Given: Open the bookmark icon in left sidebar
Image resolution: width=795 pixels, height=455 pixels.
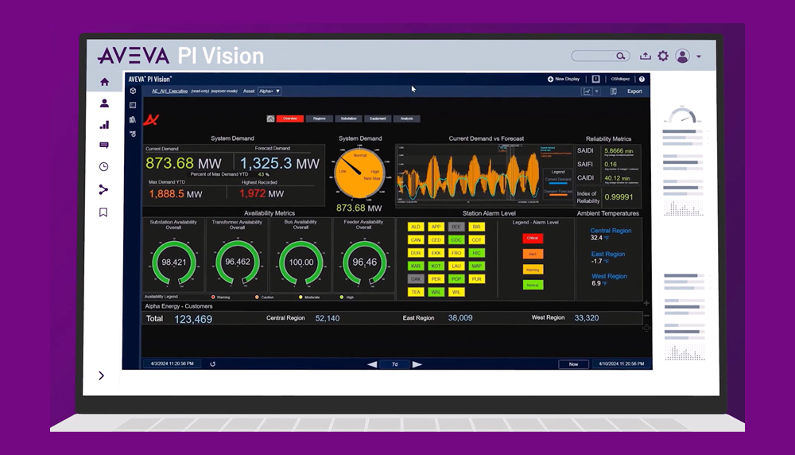Looking at the screenshot, I should tap(103, 212).
